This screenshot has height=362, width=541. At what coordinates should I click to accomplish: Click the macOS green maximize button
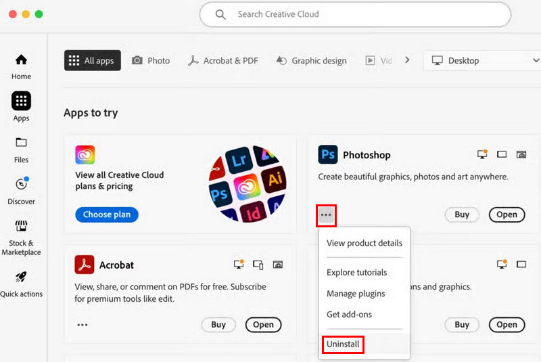click(39, 14)
